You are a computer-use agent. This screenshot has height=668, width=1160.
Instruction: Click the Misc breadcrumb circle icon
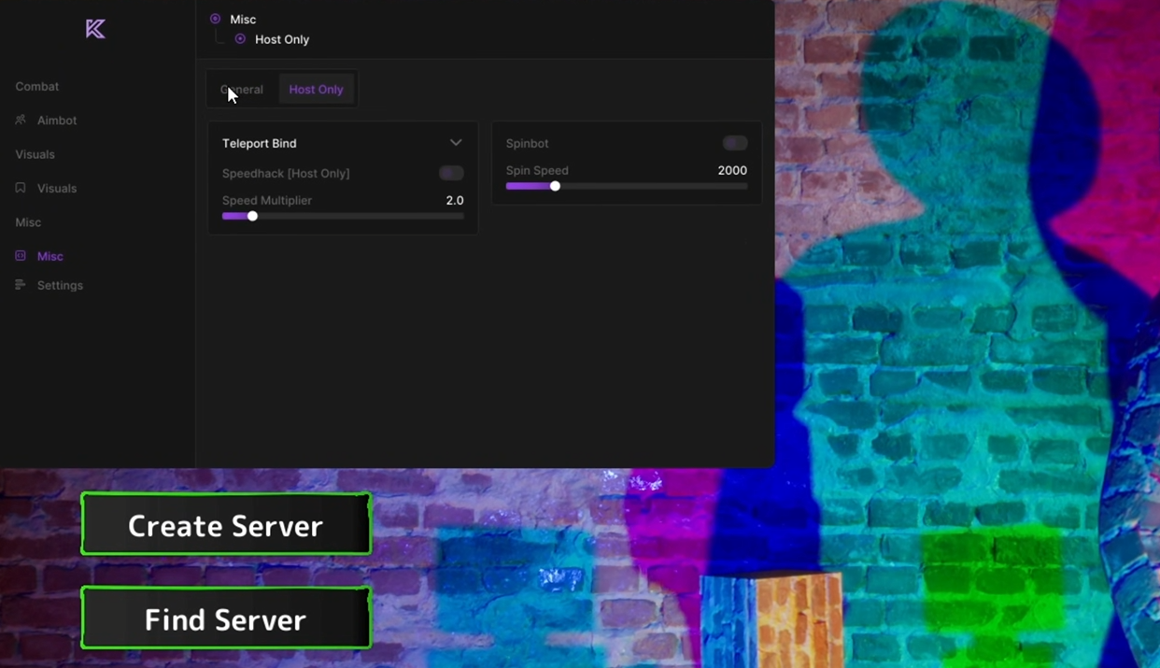click(x=216, y=19)
